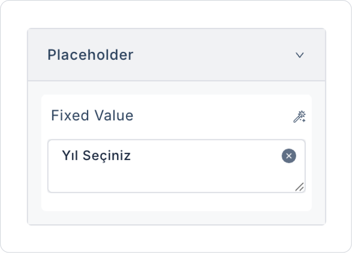Click the down arrow beside Placeholder
Viewport: 352px width, 253px height.
[300, 55]
